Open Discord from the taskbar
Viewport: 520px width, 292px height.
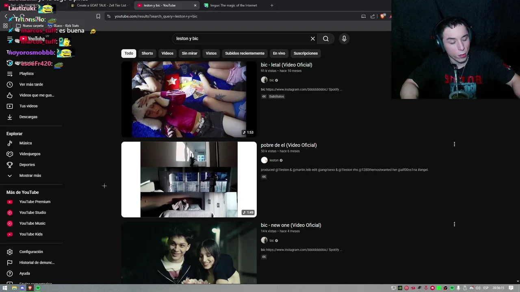[x=22, y=288]
